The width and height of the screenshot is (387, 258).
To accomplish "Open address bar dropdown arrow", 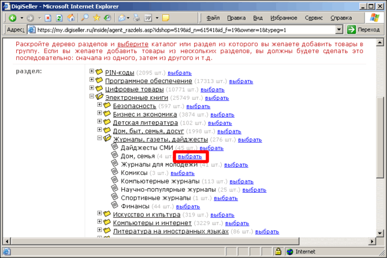I will pyautogui.click(x=340, y=30).
